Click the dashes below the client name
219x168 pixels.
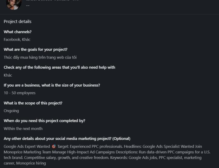[x=28, y=5]
